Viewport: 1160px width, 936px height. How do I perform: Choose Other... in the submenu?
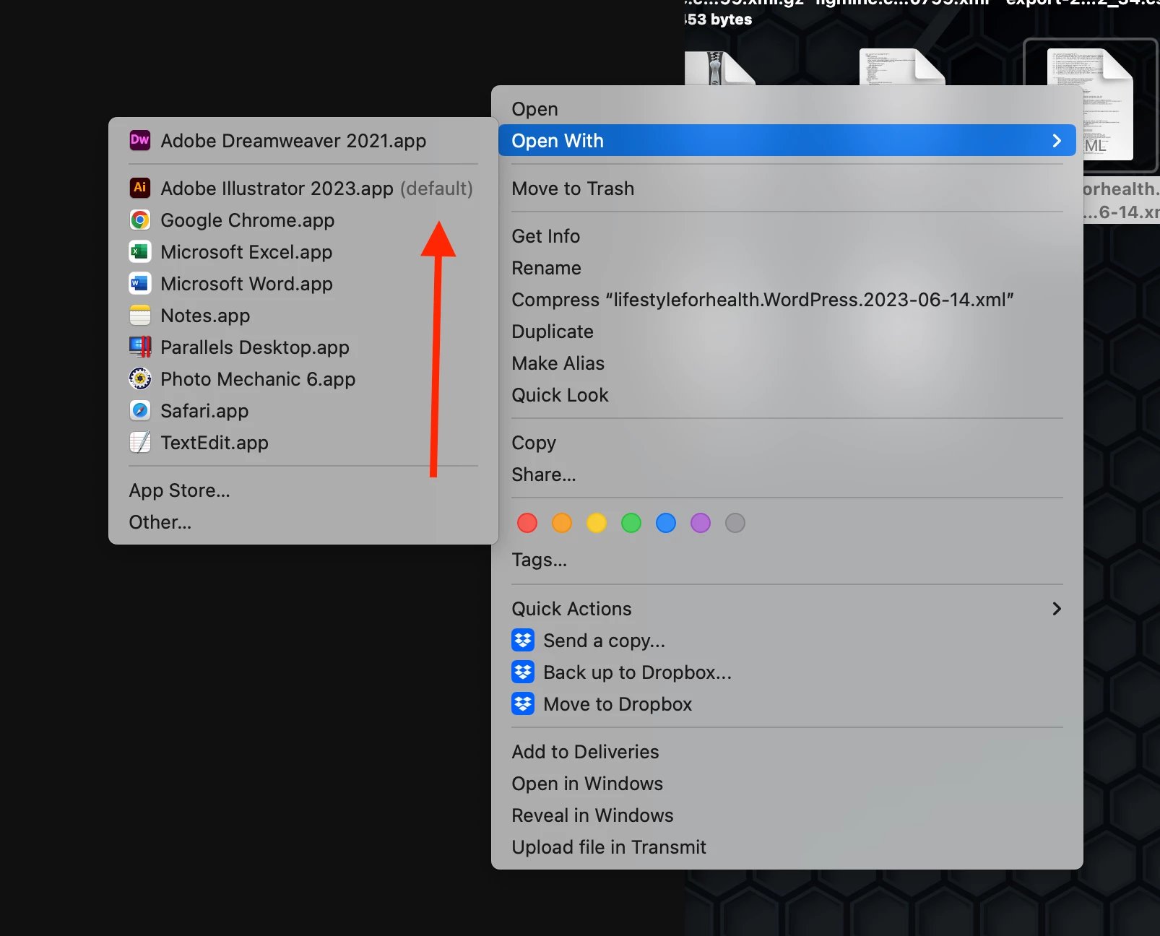[x=303, y=522]
